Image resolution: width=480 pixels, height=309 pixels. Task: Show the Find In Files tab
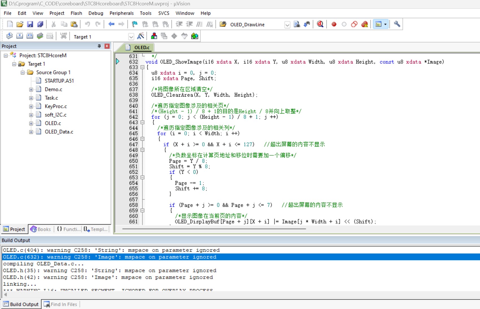61,304
